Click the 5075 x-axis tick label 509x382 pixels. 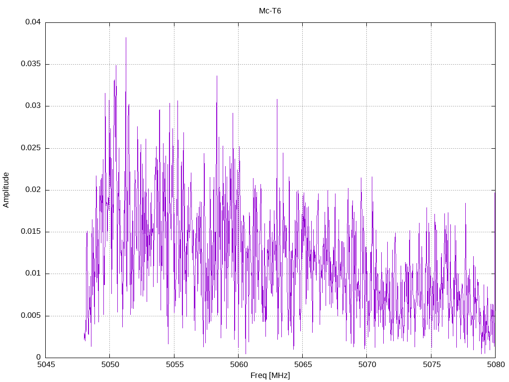click(432, 365)
